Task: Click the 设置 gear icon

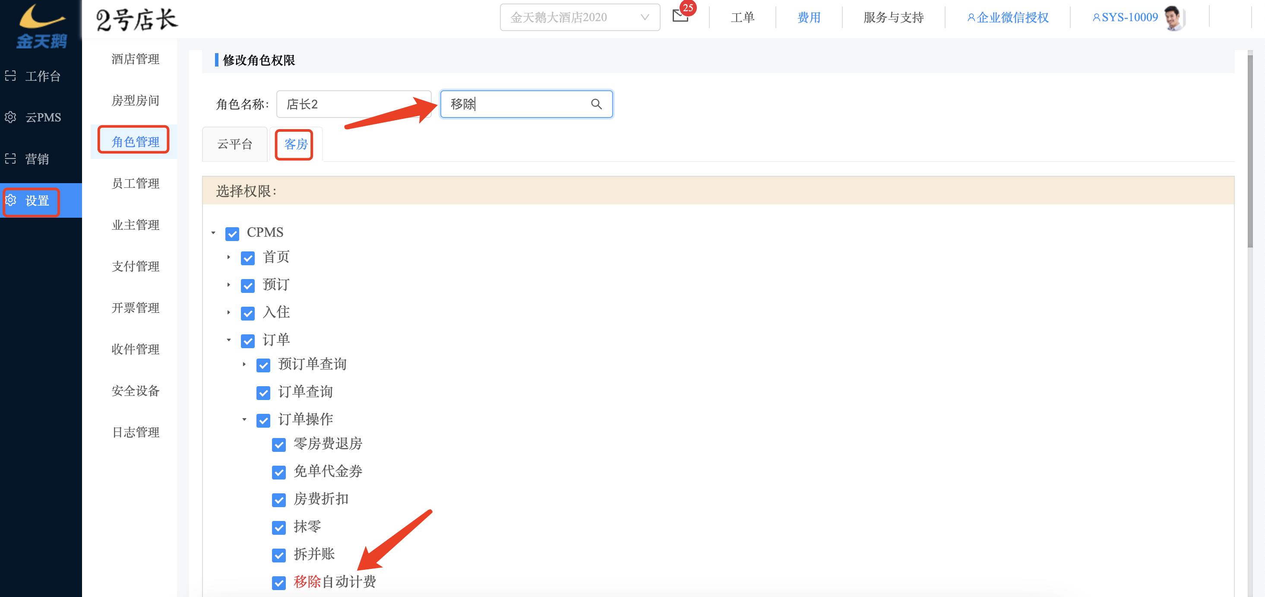Action: pyautogui.click(x=10, y=200)
